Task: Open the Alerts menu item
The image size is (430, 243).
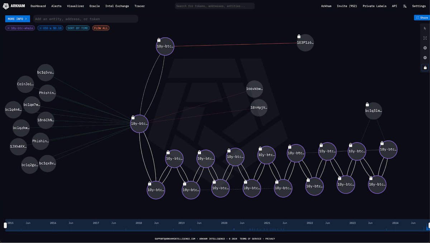Action: [56, 6]
